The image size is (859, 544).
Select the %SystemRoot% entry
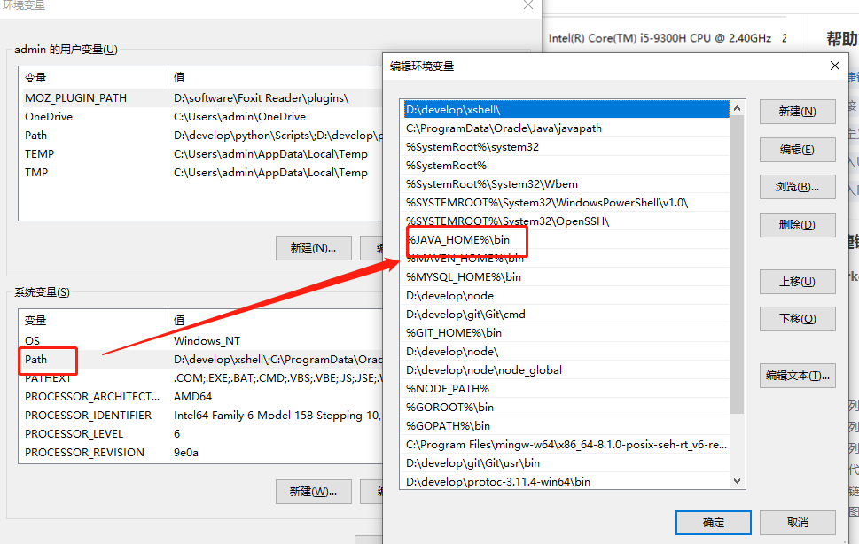tap(566, 166)
